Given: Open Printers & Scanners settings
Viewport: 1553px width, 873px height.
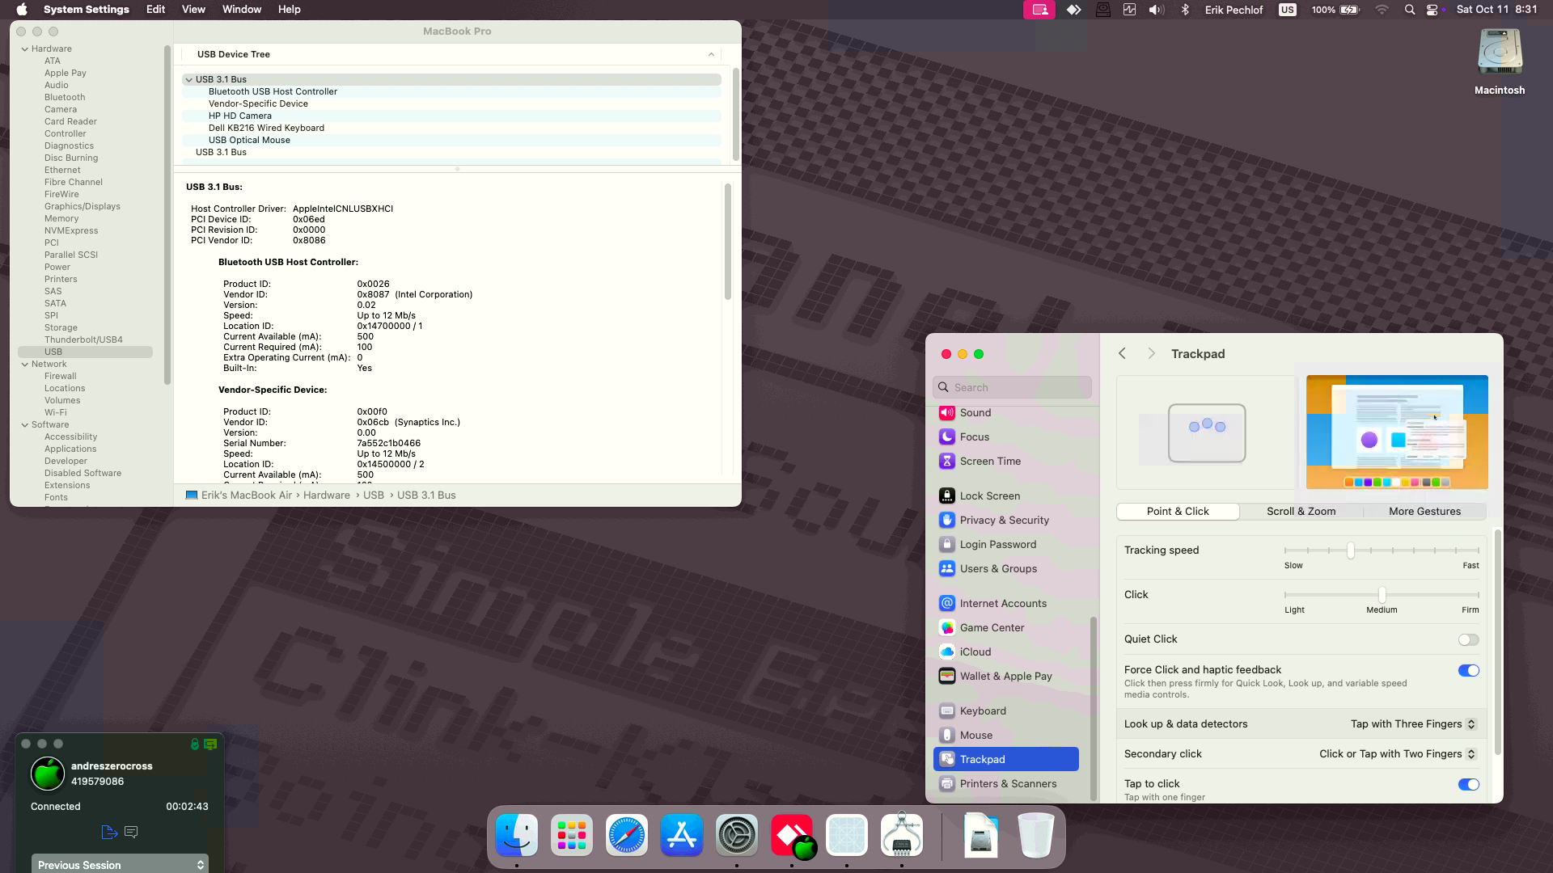Looking at the screenshot, I should (1005, 783).
